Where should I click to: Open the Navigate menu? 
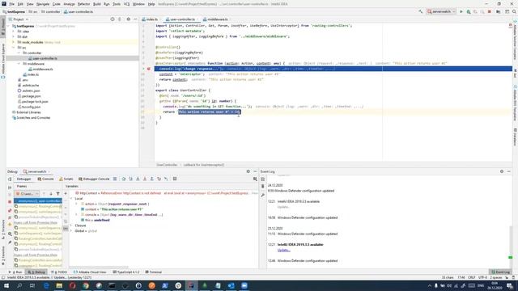[43, 4]
